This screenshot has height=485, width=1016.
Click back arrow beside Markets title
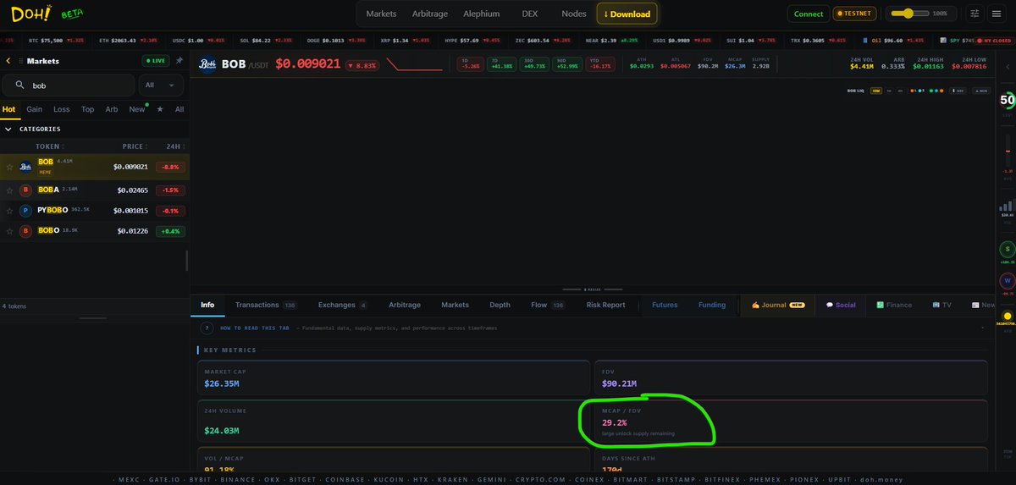click(8, 61)
